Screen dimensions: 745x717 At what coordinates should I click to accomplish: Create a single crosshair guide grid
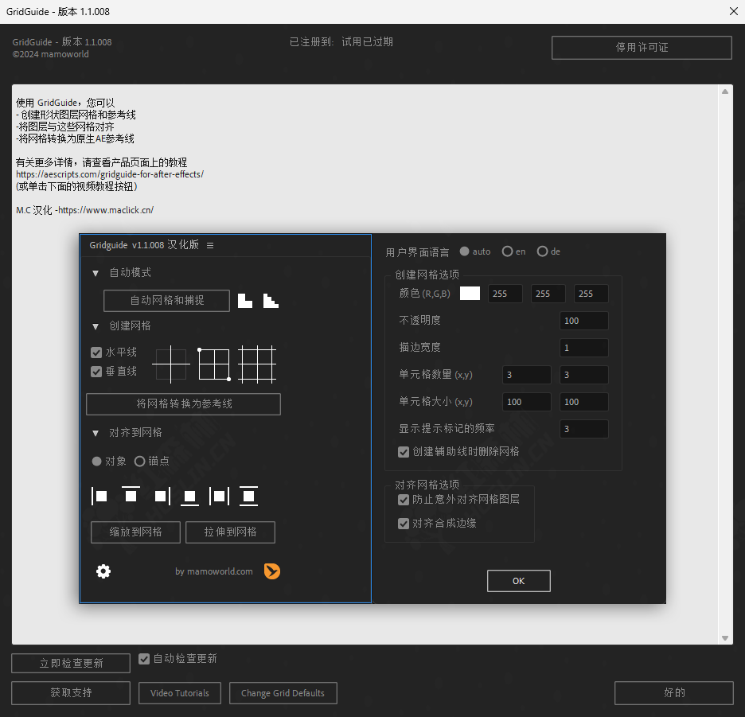[171, 364]
